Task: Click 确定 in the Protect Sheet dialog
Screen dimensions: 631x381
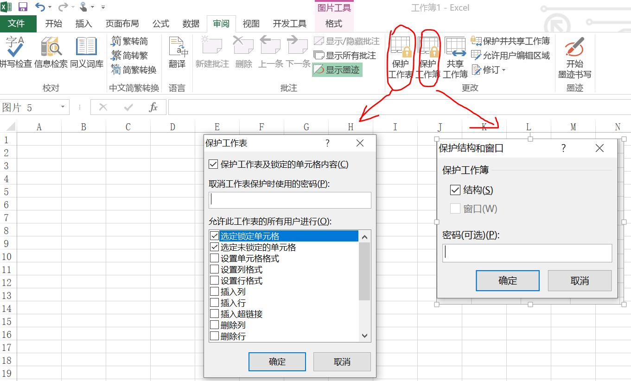Action: [277, 362]
